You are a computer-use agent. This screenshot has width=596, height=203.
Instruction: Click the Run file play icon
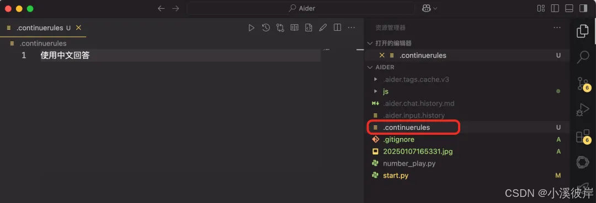[251, 28]
